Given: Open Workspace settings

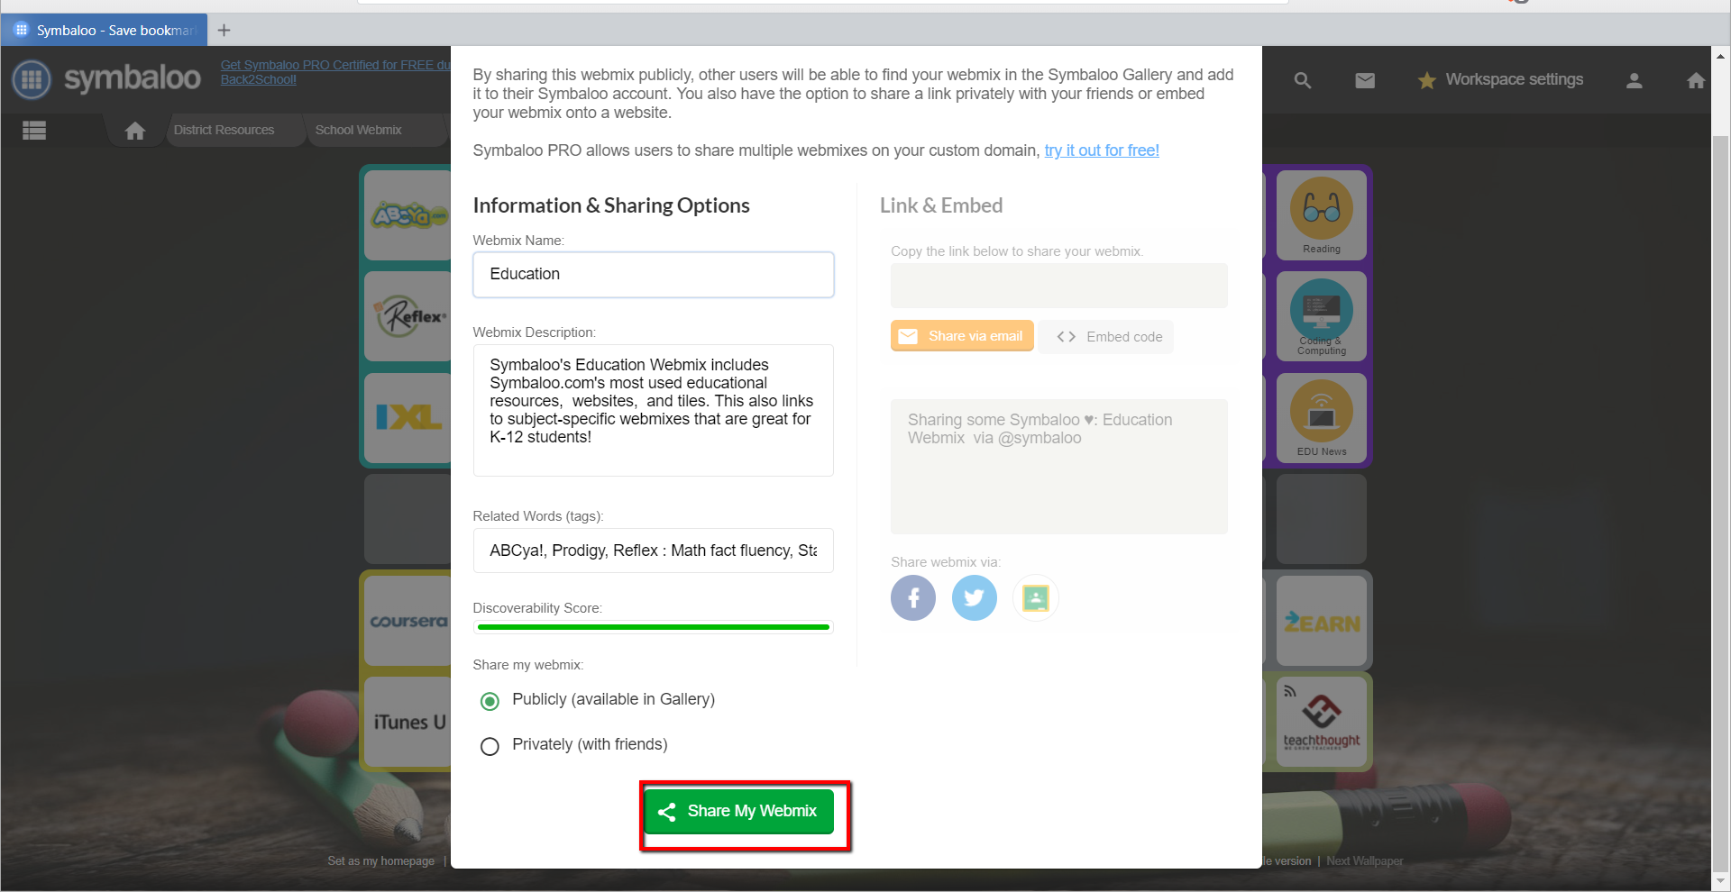Looking at the screenshot, I should [x=1515, y=79].
